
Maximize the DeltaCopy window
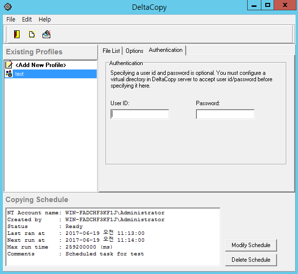pyautogui.click(x=267, y=5)
